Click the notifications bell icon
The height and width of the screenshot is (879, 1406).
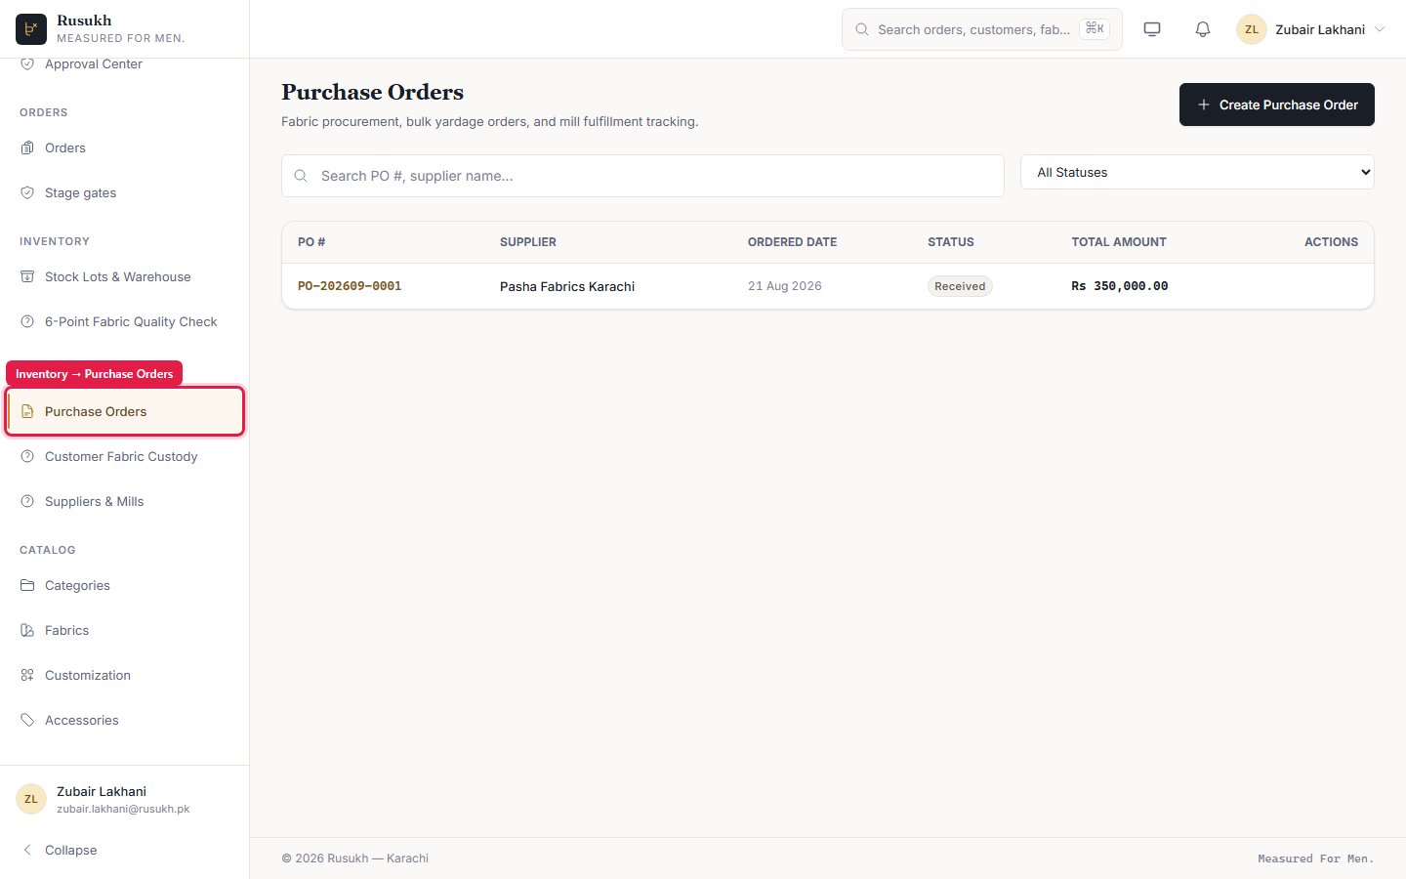(1203, 29)
